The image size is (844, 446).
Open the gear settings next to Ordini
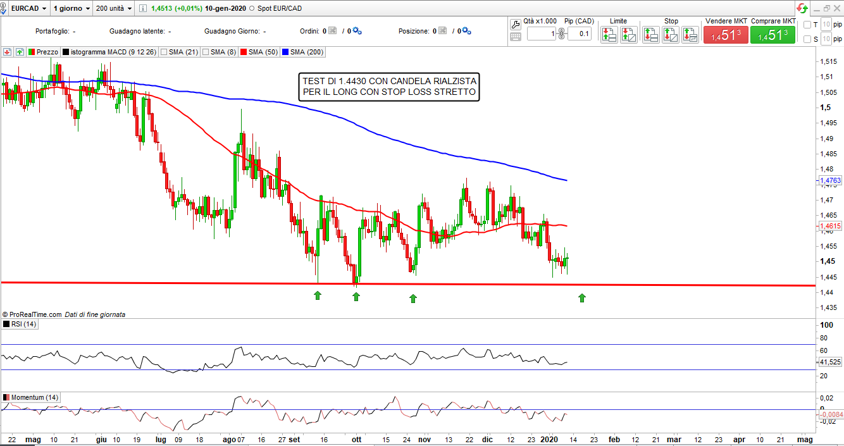tap(357, 31)
